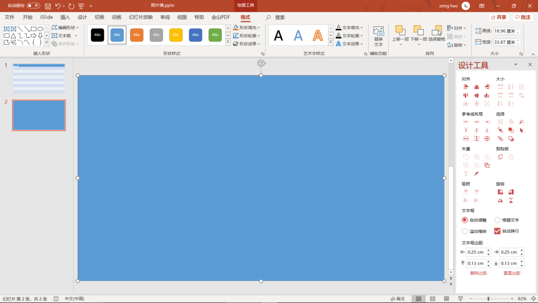The image size is (538, 303).
Task: Close the 设计工具 panel
Action: (530, 64)
